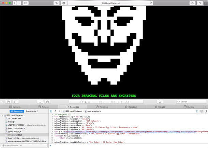Viewport: 208px width, 148px height.
Task: Open the Console tab
Action: tap(189, 107)
